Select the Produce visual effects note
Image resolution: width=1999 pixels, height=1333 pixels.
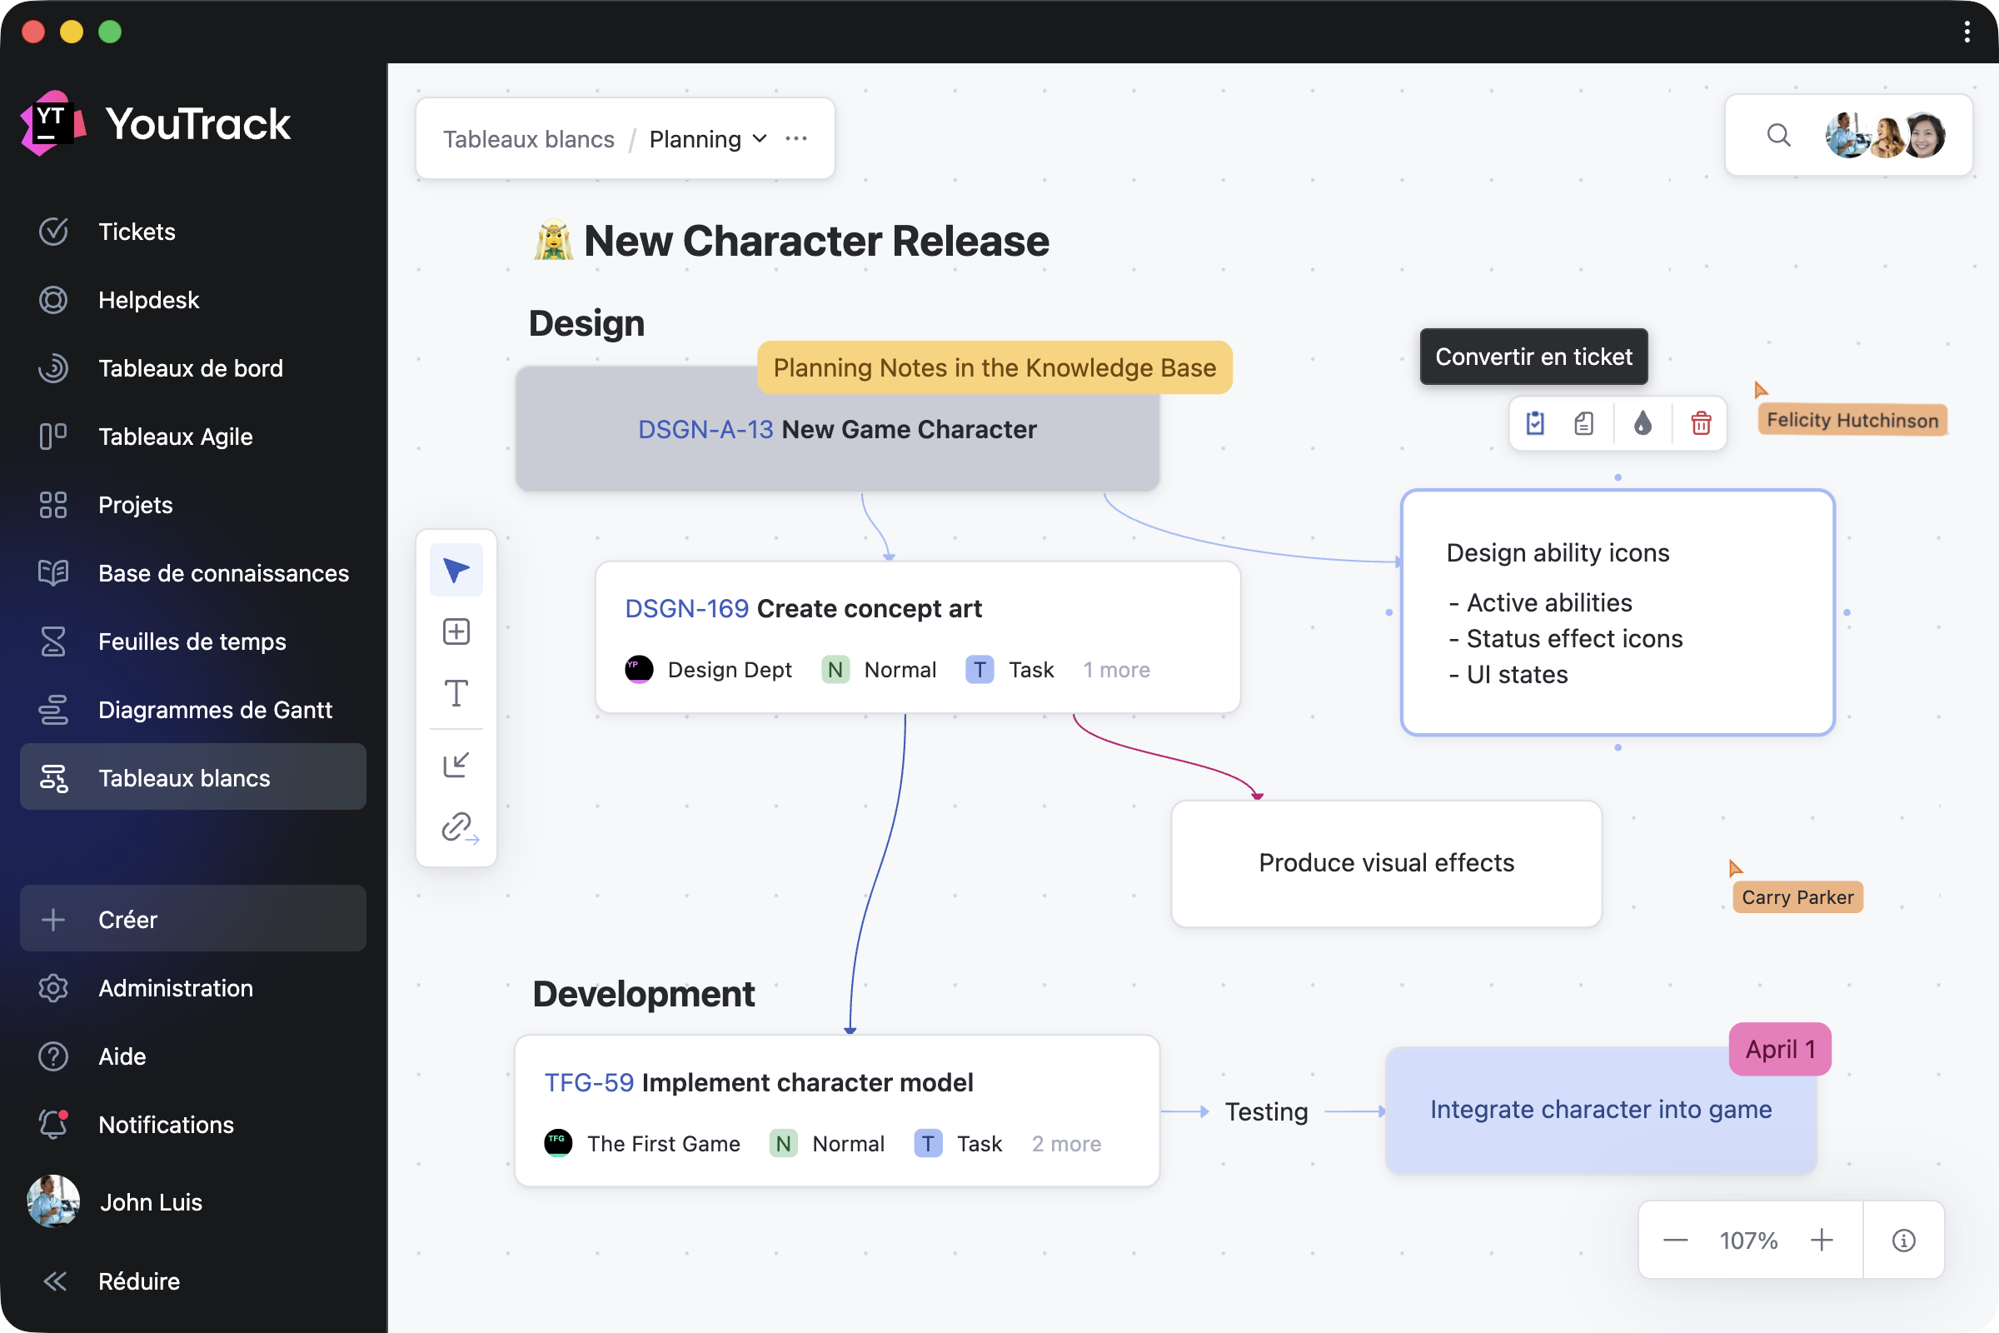(1386, 863)
